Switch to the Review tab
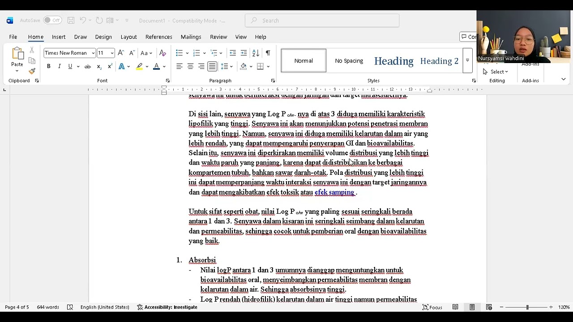The width and height of the screenshot is (573, 322). (218, 37)
